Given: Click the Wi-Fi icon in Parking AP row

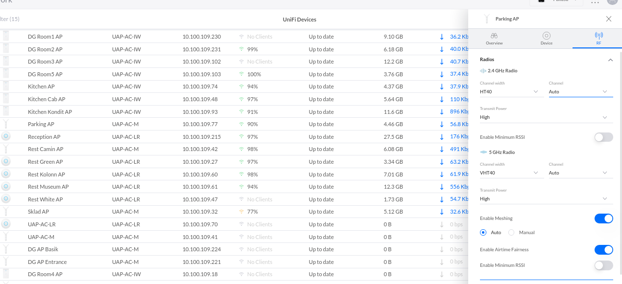Looking at the screenshot, I should (x=241, y=124).
